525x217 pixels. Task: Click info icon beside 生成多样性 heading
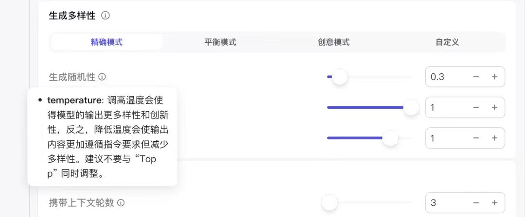pyautogui.click(x=105, y=16)
